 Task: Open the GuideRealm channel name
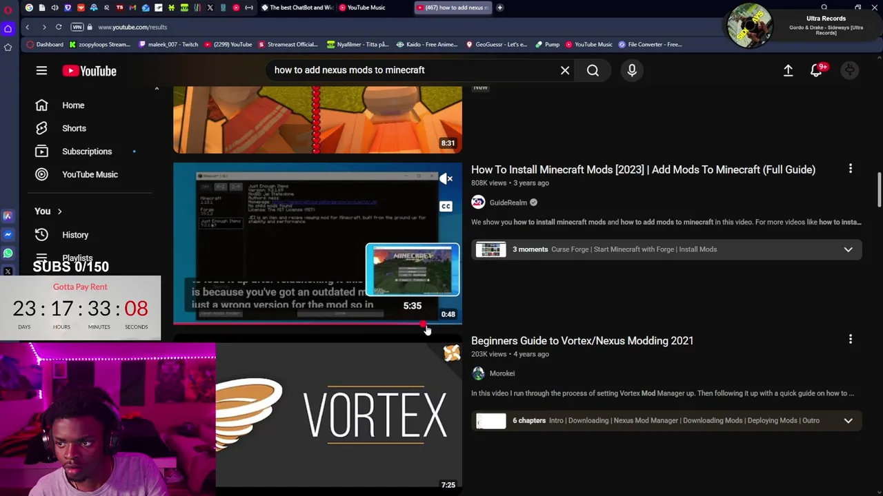tap(508, 203)
